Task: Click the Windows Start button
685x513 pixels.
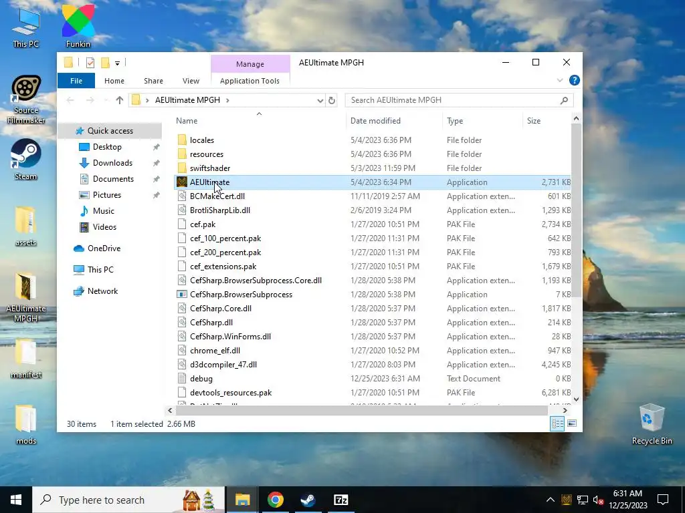Action: coord(16,500)
